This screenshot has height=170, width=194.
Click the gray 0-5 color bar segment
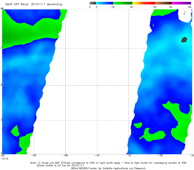93,3
